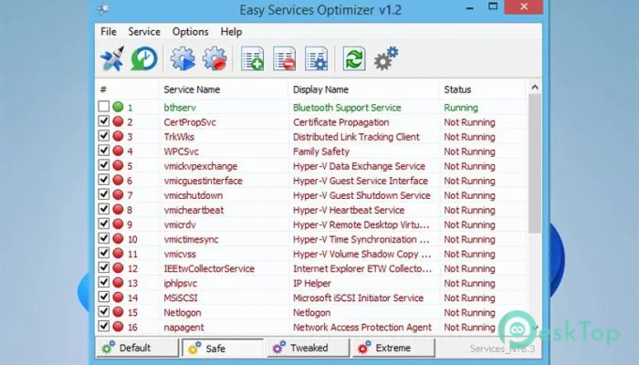Click the app icon in title bar
639x365 pixels.
(x=103, y=8)
